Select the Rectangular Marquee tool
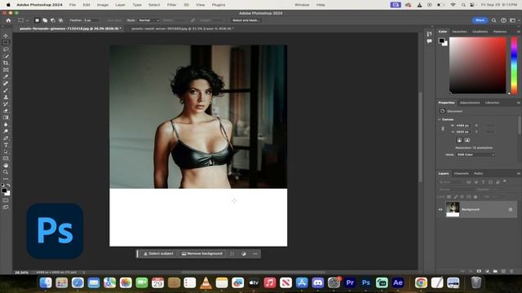The height and width of the screenshot is (293, 522). [6, 42]
